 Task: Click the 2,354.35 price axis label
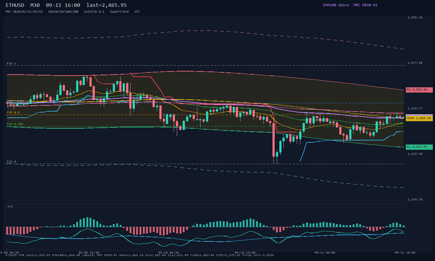[415, 200]
